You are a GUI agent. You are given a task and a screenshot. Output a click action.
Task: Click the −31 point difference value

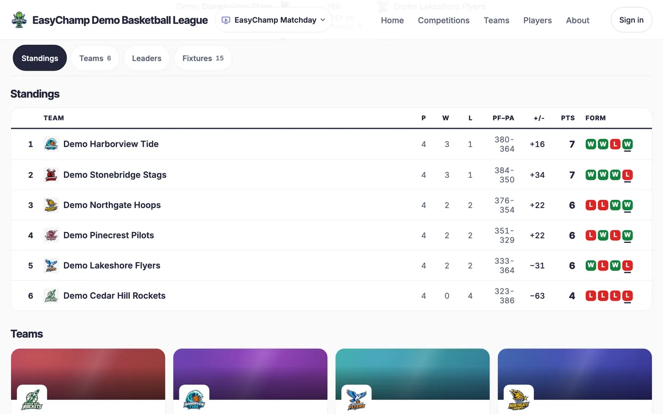click(537, 266)
